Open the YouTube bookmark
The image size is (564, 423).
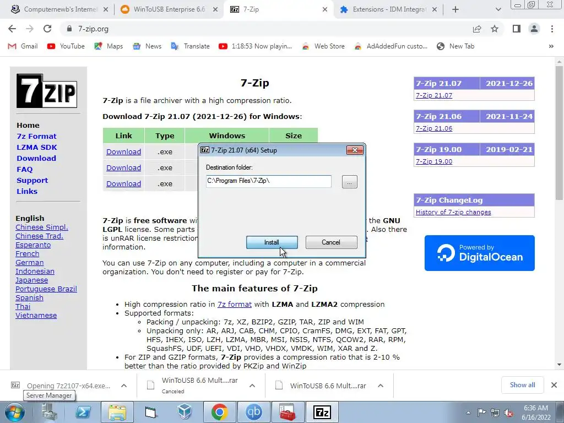pos(66,46)
